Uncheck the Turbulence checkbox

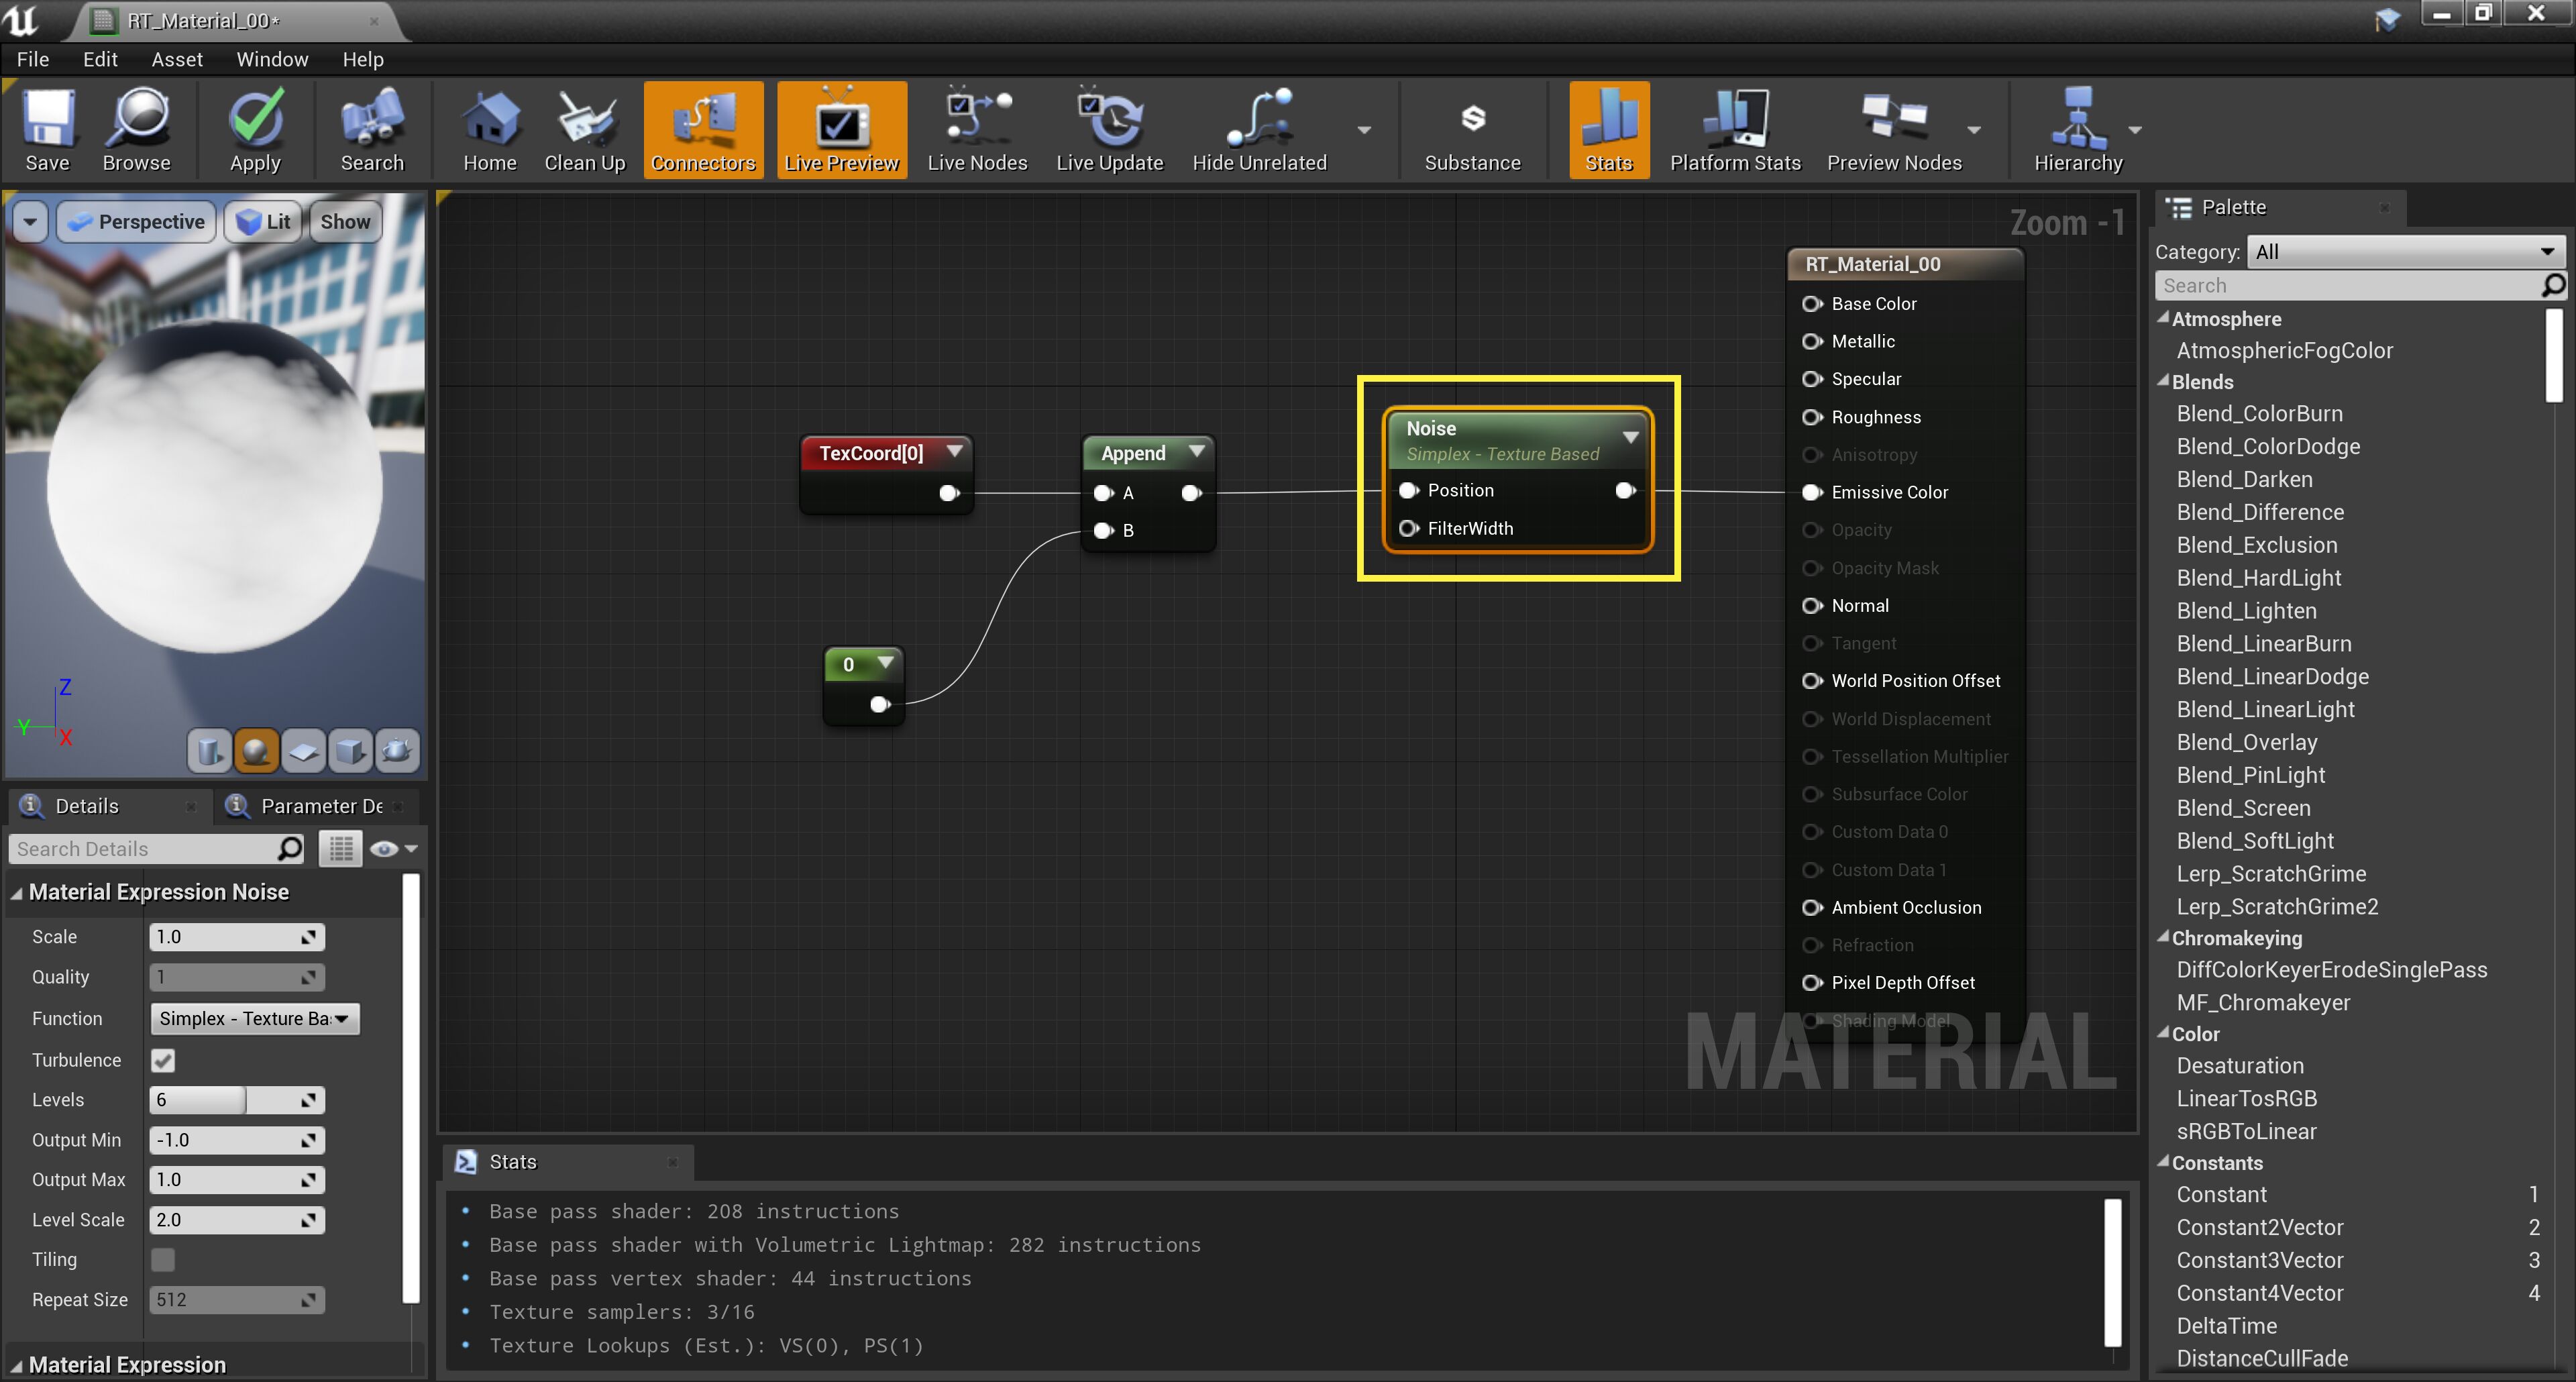163,1060
